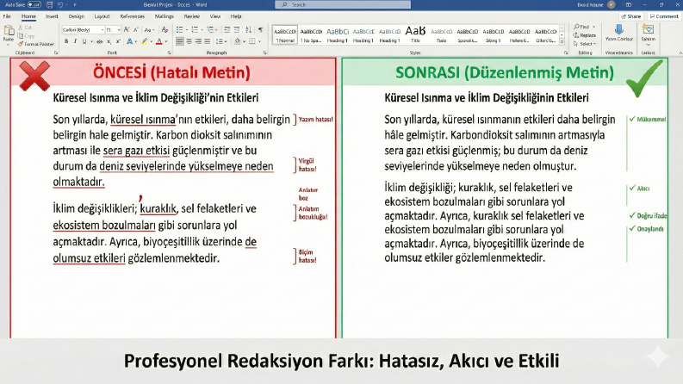
Task: Toggle bold formatting
Action: [66, 41]
